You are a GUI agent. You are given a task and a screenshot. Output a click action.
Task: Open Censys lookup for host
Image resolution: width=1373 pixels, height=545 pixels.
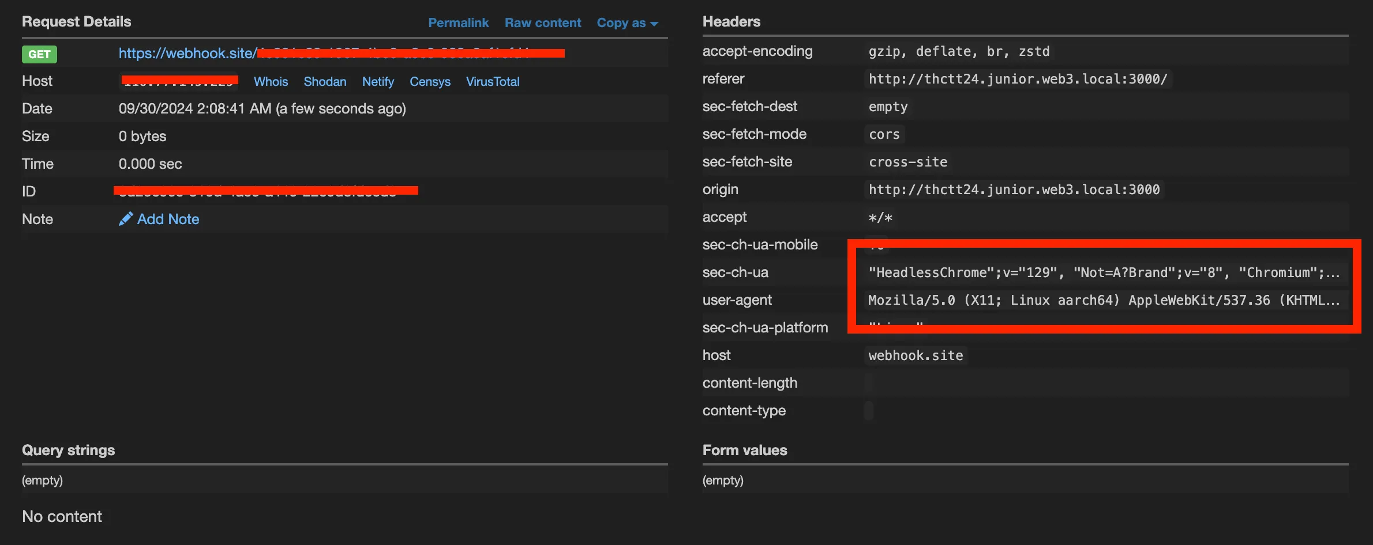pyautogui.click(x=430, y=82)
